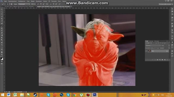174x97 pixels.
Task: Toggle lock all padlock in Layers panel
Action: [x=158, y=48]
